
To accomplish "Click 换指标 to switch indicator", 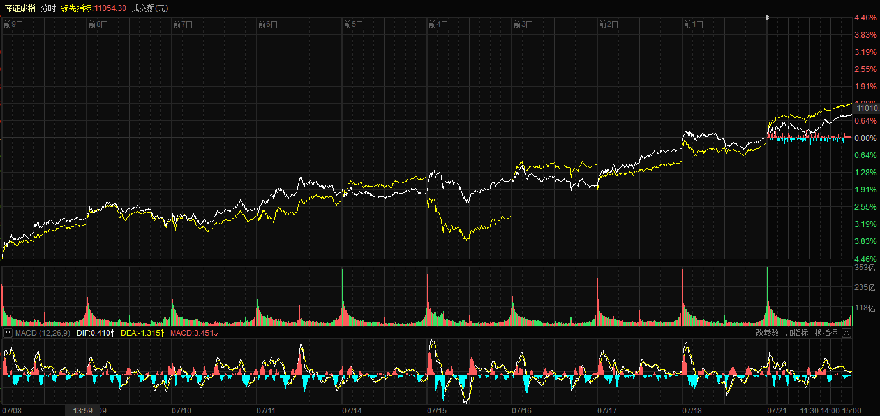I will click(x=826, y=333).
